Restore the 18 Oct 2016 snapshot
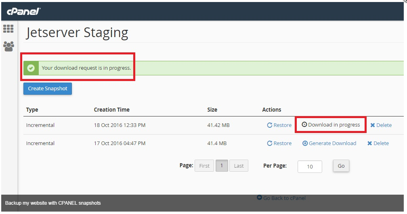The image size is (407, 214). click(279, 125)
